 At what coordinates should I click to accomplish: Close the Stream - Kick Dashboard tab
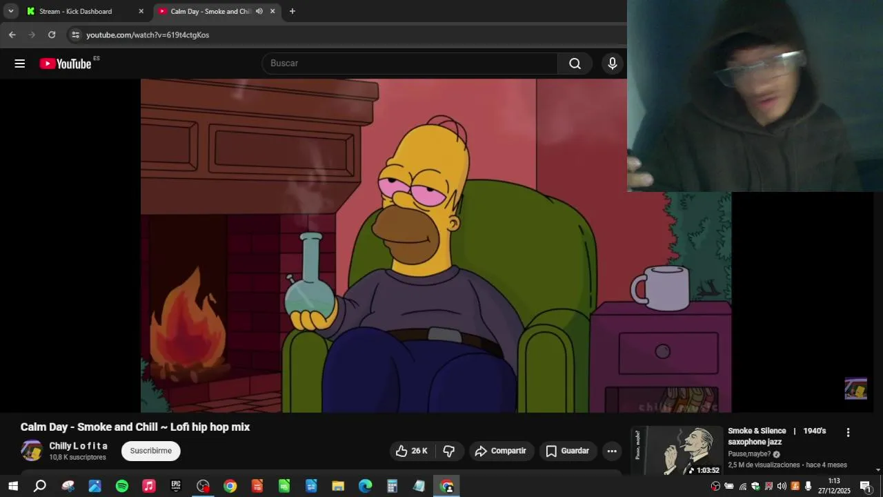point(141,11)
